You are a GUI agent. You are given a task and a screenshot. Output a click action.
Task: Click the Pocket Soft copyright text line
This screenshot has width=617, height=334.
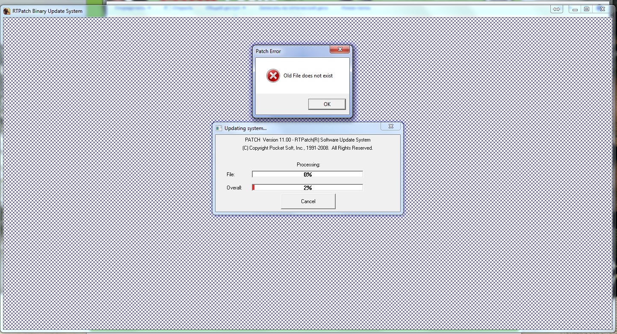click(307, 148)
